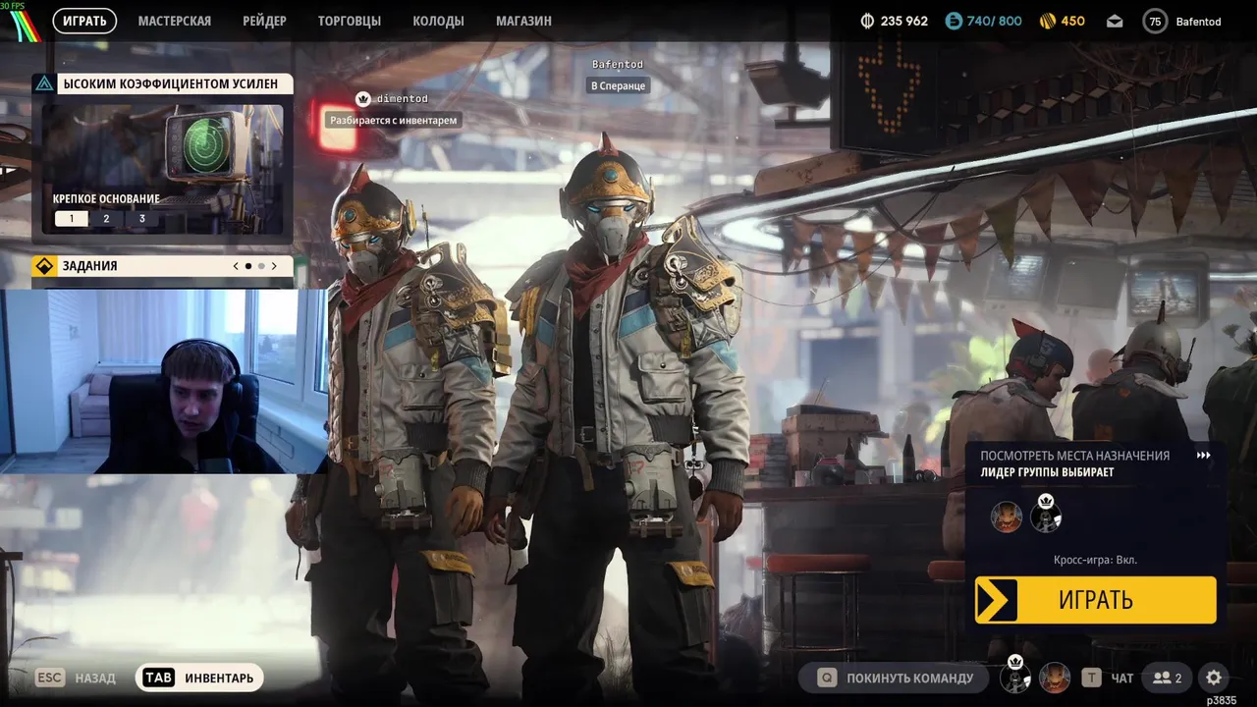Click the yellow striped token icon beside 450
Image resolution: width=1257 pixels, height=707 pixels.
1049,21
